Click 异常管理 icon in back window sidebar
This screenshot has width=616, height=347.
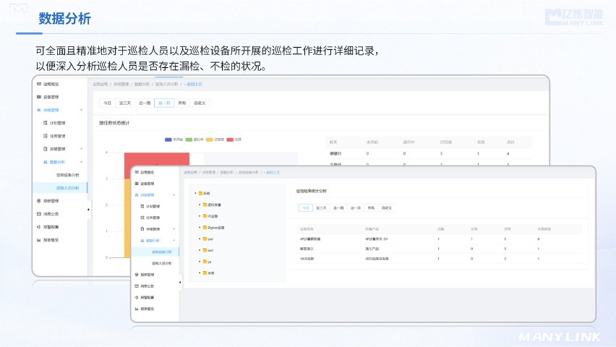click(x=45, y=149)
